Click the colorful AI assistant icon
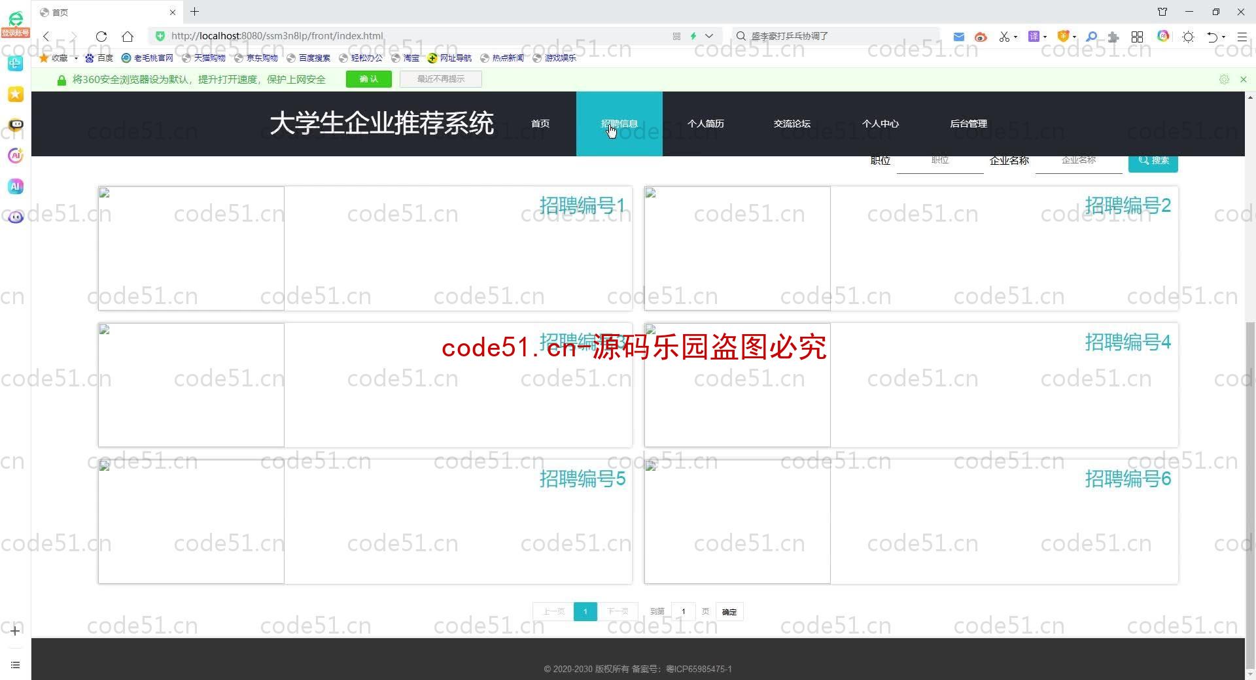Screen dimensions: 1256x680 point(1163,36)
